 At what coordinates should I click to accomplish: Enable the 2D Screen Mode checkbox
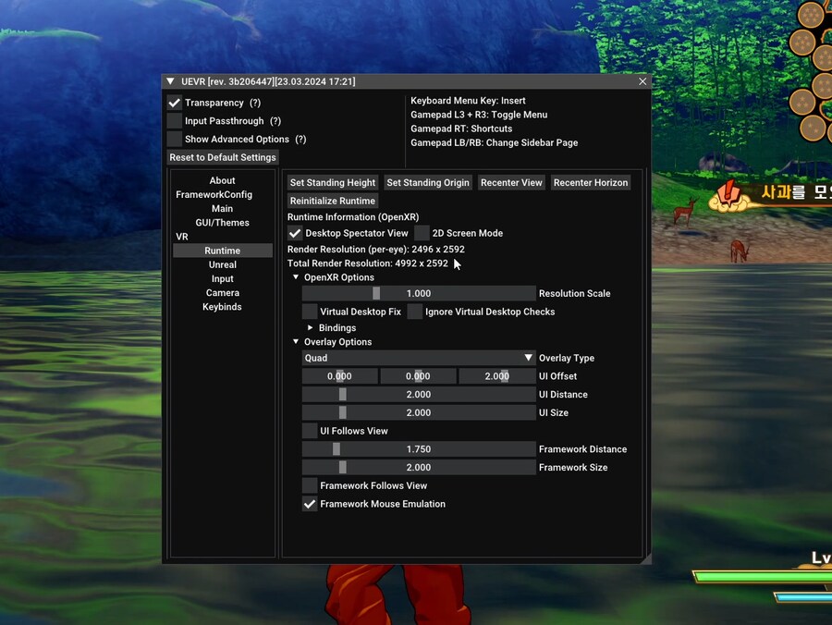point(422,233)
